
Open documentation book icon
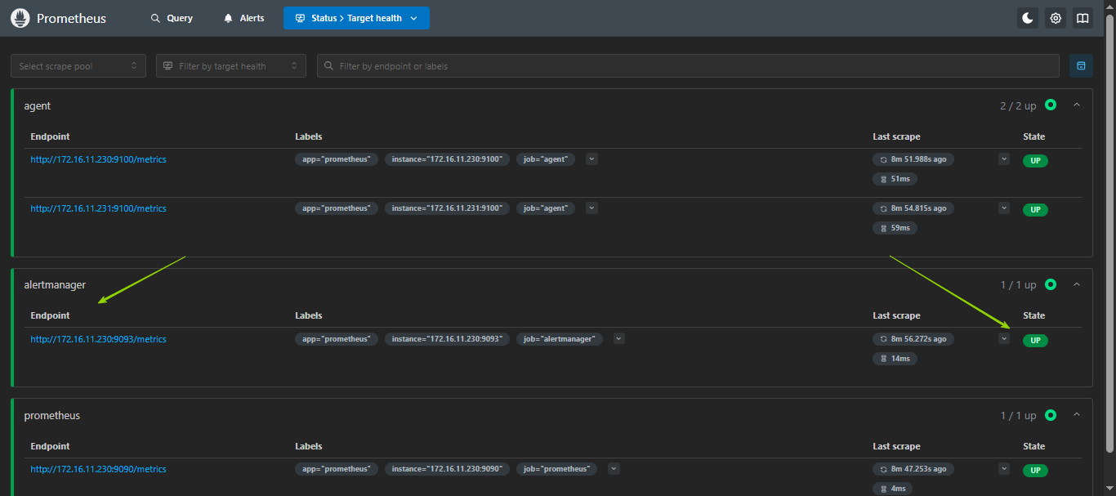point(1083,18)
